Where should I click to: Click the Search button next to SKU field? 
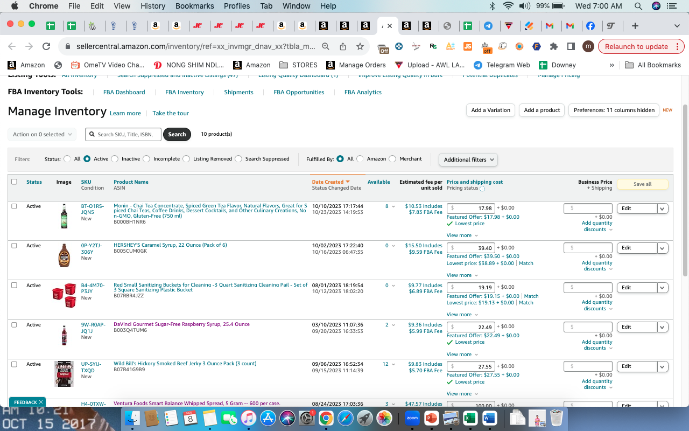click(x=177, y=135)
